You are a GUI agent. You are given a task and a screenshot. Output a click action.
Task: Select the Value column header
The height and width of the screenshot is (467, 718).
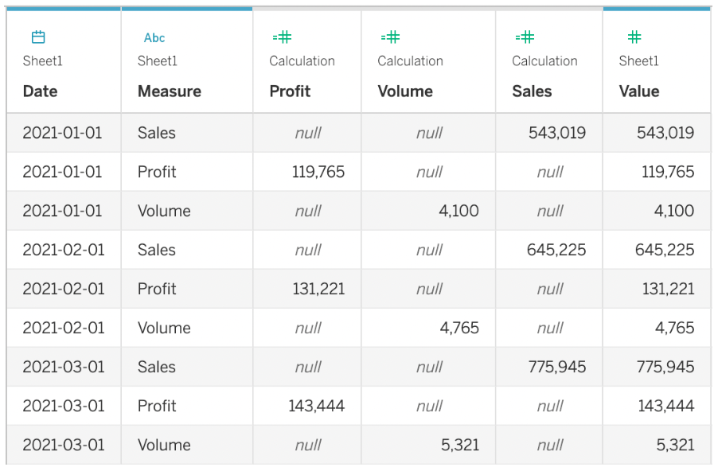coord(638,91)
